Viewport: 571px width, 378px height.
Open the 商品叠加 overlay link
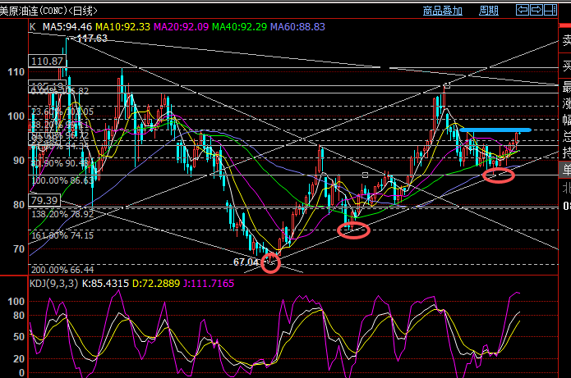coord(443,11)
